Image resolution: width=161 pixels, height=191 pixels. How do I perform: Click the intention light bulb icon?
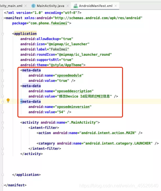[8, 100]
